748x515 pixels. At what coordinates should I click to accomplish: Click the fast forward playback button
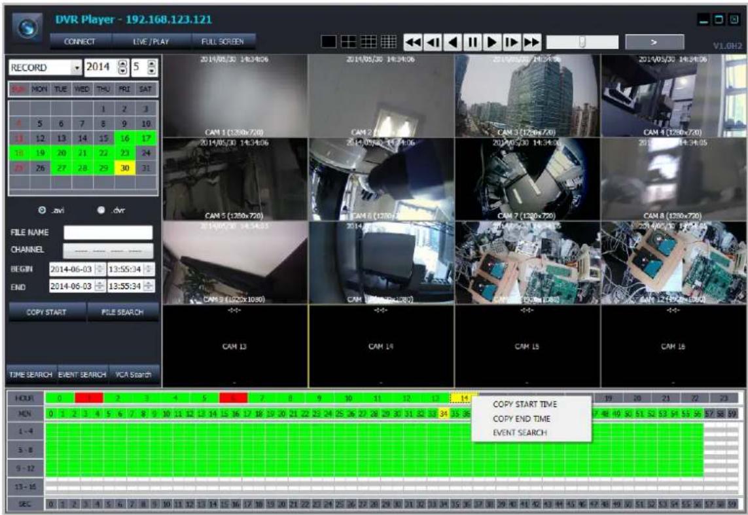[x=531, y=43]
